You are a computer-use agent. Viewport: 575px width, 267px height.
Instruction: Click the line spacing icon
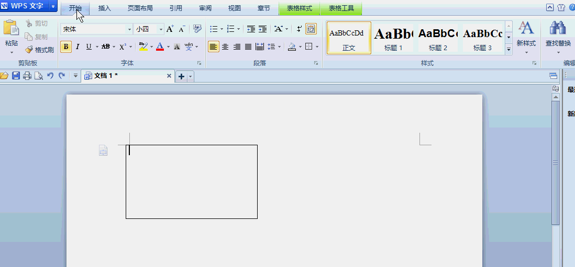click(x=271, y=47)
